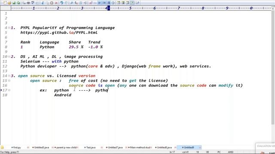Toggle the highlighted fourth window-pane toolbar button
The height and width of the screenshot is (154, 275).
point(132,3)
